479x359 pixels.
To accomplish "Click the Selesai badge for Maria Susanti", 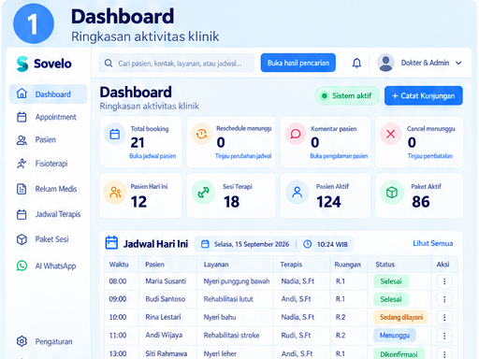I will coord(391,281).
